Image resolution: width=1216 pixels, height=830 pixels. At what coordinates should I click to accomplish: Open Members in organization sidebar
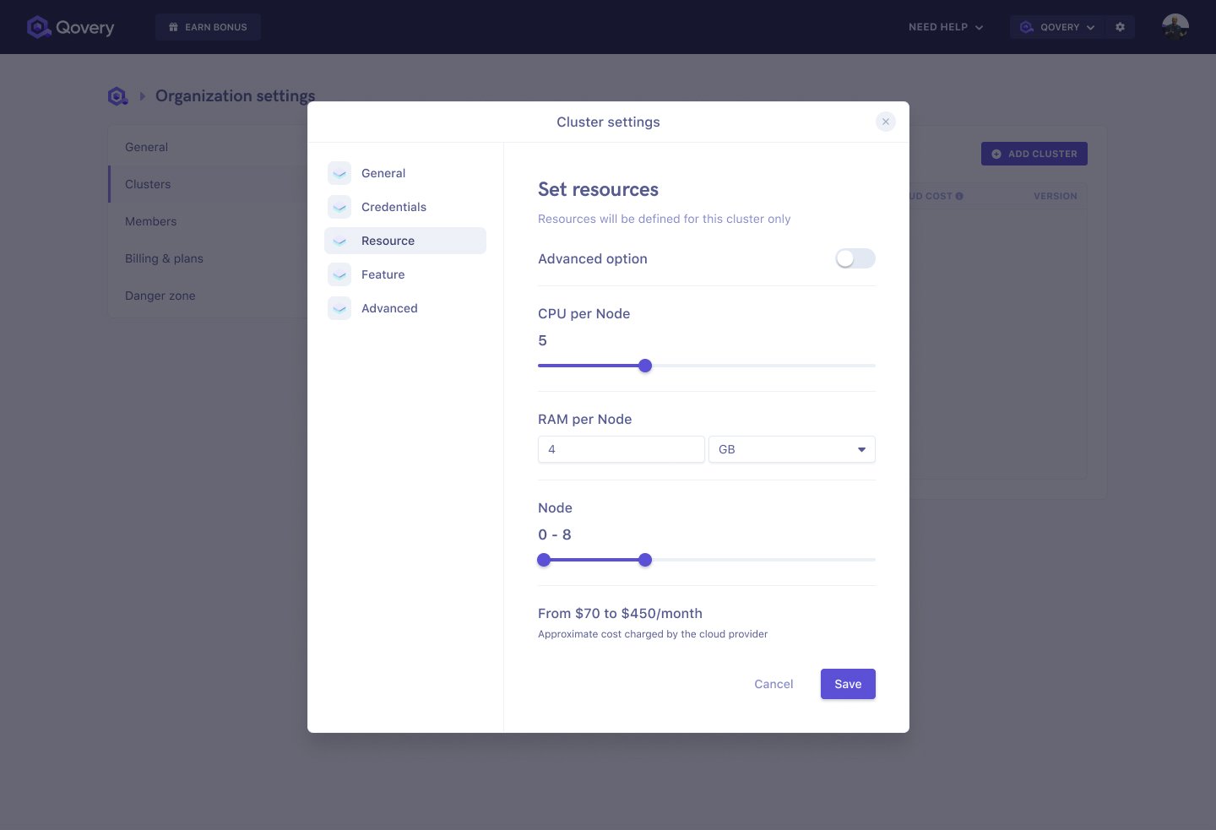pos(209,221)
